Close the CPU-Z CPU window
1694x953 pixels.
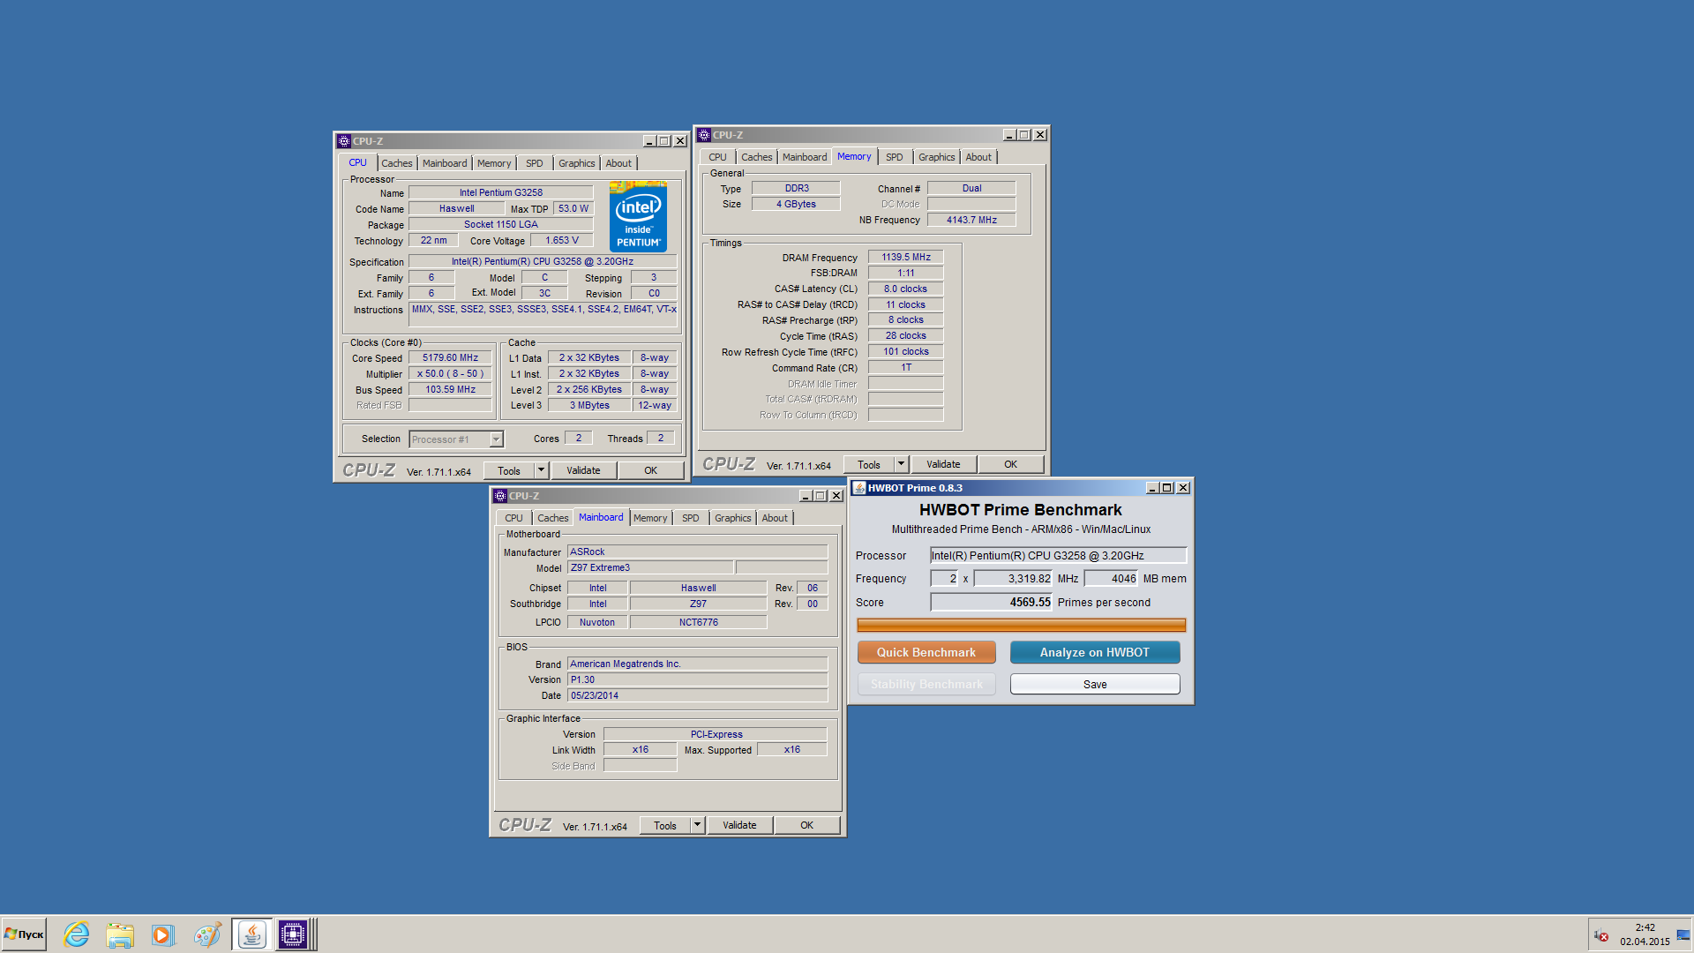point(680,141)
